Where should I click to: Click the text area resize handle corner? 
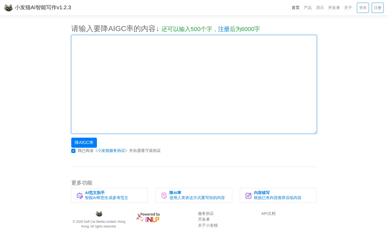coord(315,132)
